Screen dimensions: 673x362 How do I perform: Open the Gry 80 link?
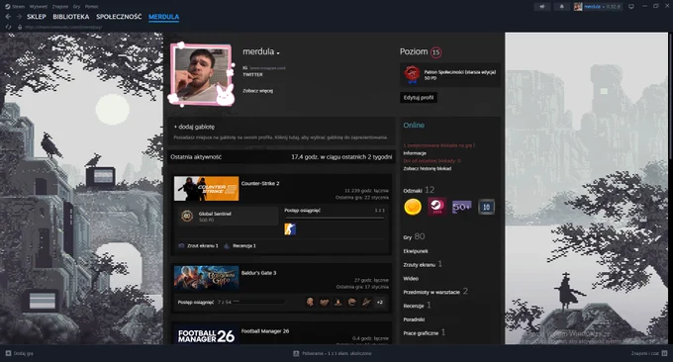pyautogui.click(x=414, y=236)
